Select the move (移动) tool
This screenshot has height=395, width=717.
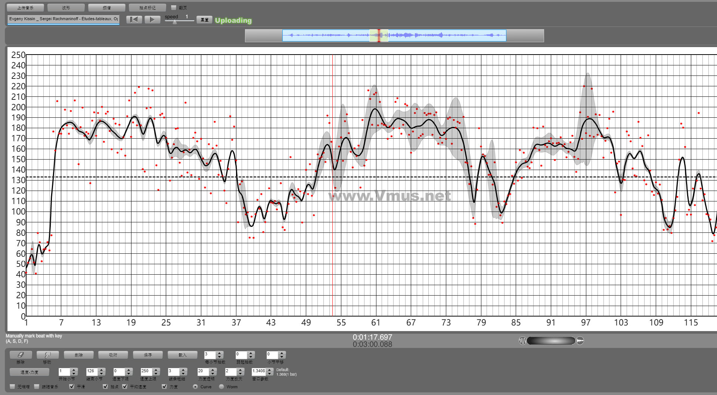pyautogui.click(x=47, y=355)
